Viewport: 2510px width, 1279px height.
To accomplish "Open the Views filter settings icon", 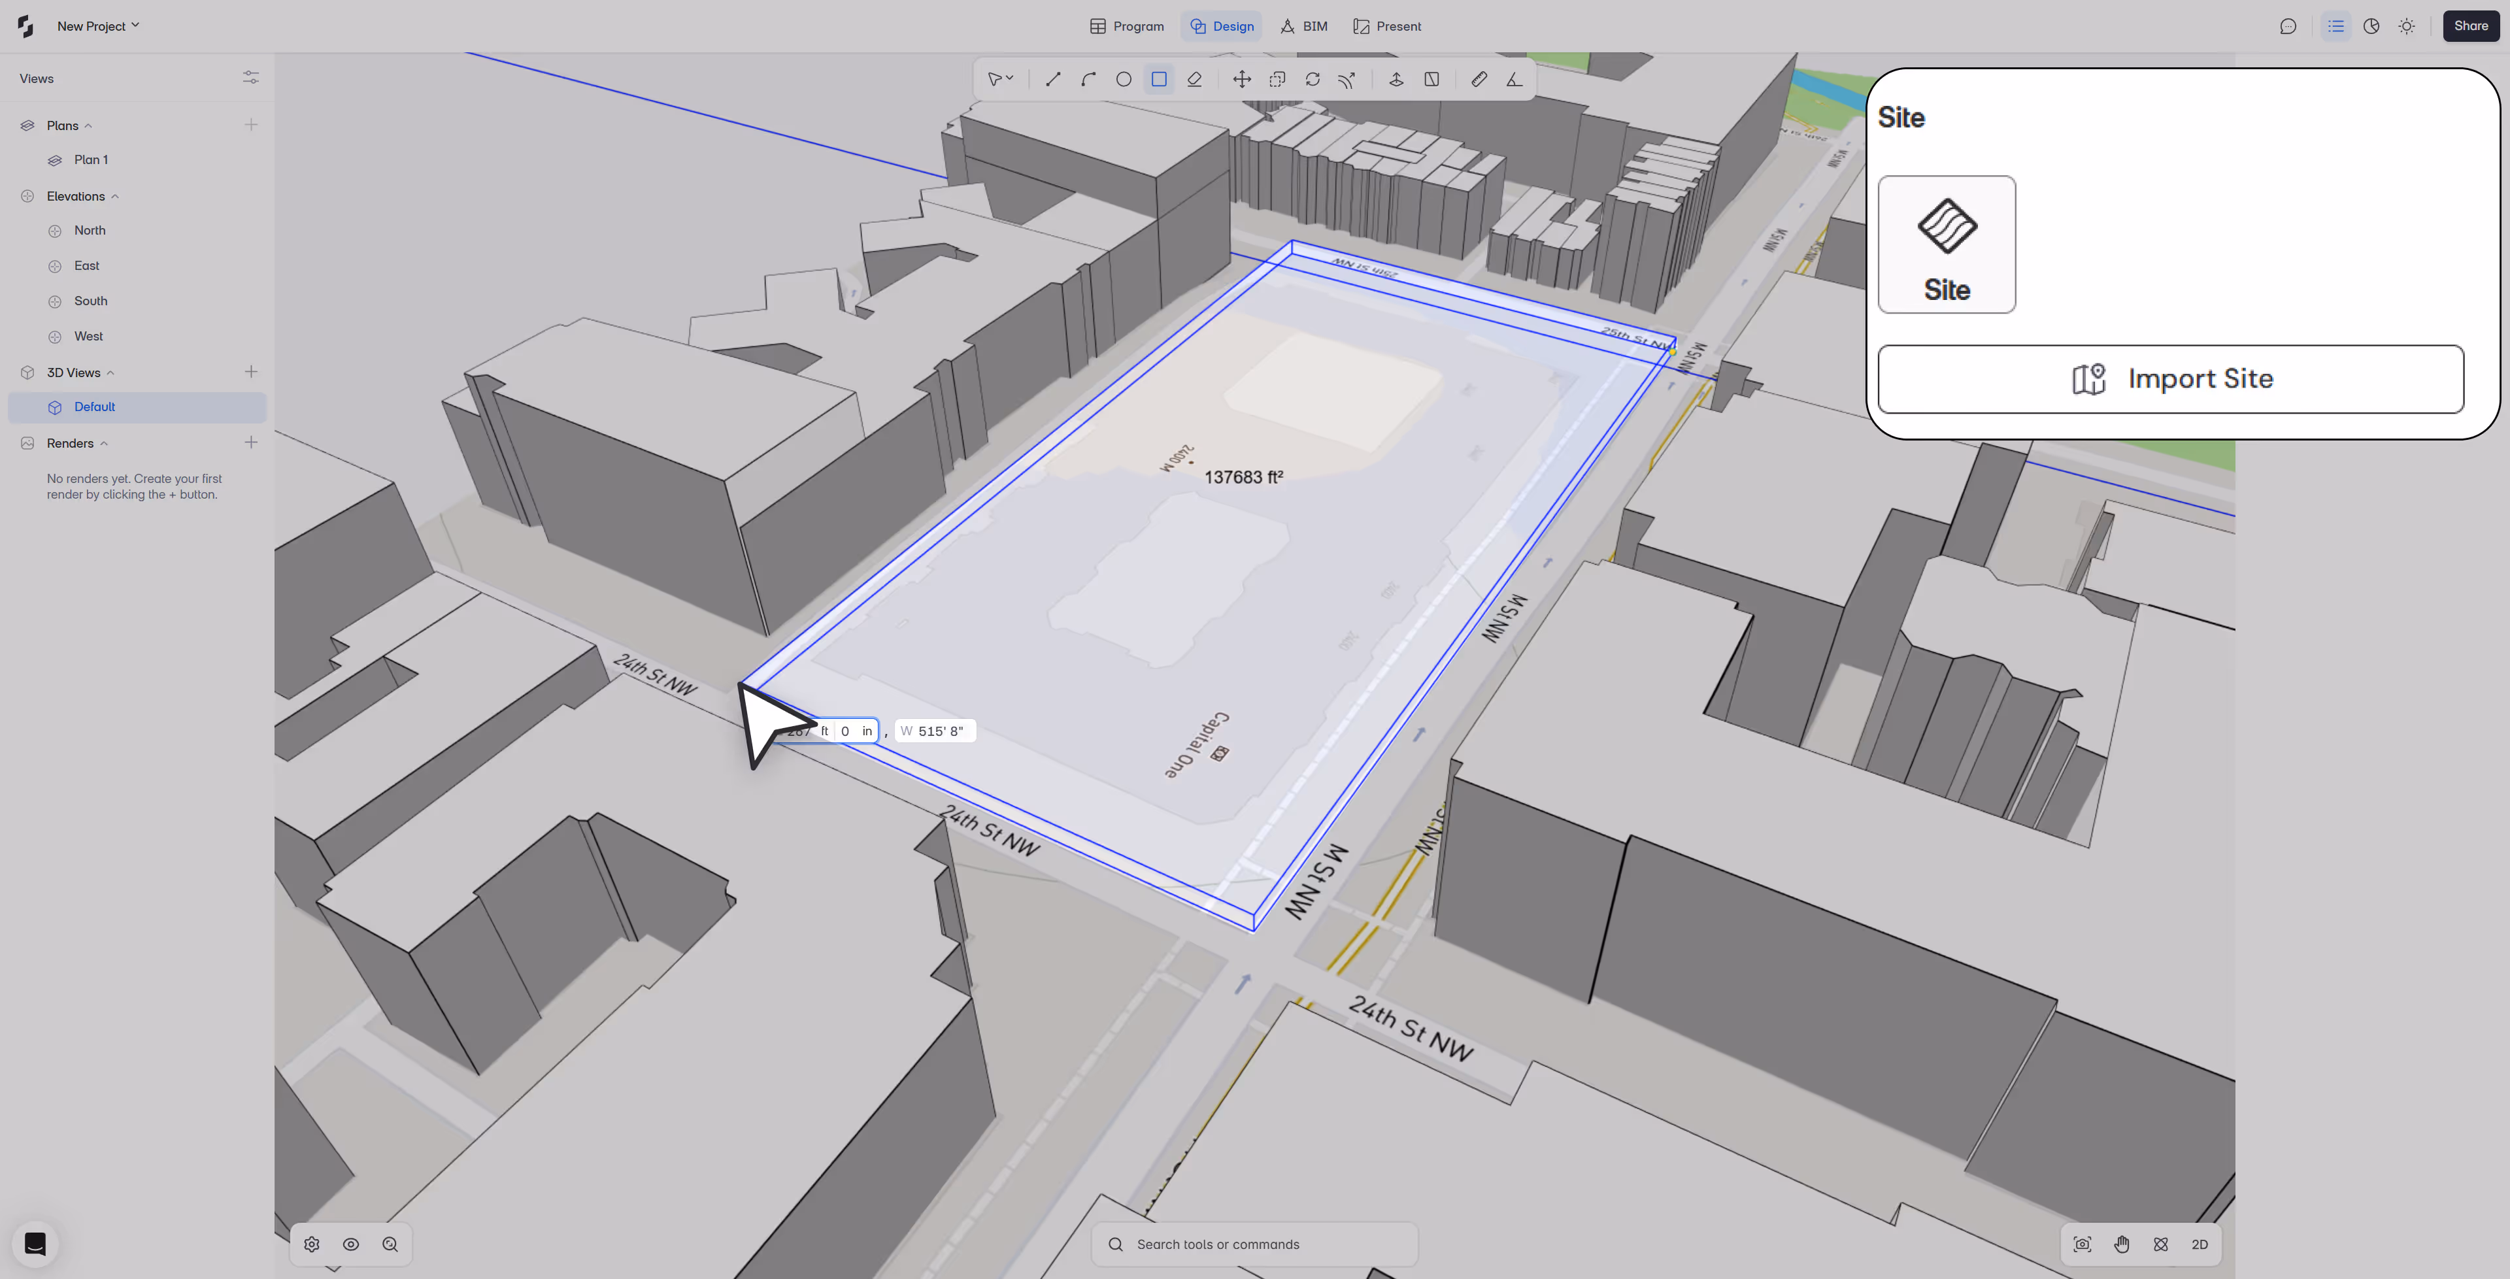I will [250, 78].
